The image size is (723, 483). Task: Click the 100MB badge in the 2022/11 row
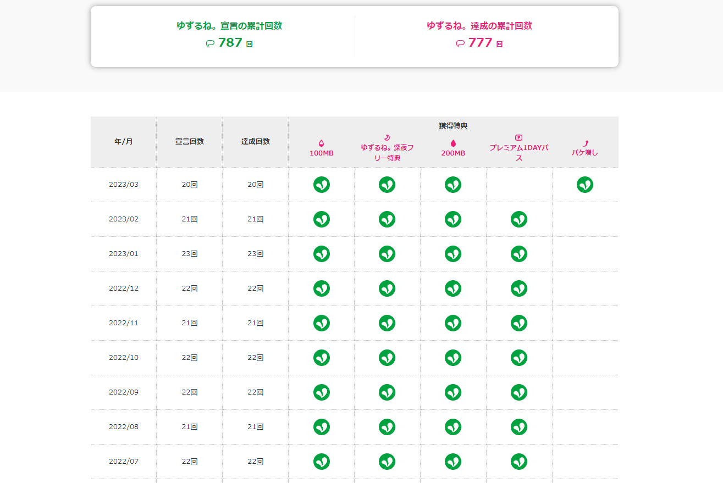coord(322,323)
